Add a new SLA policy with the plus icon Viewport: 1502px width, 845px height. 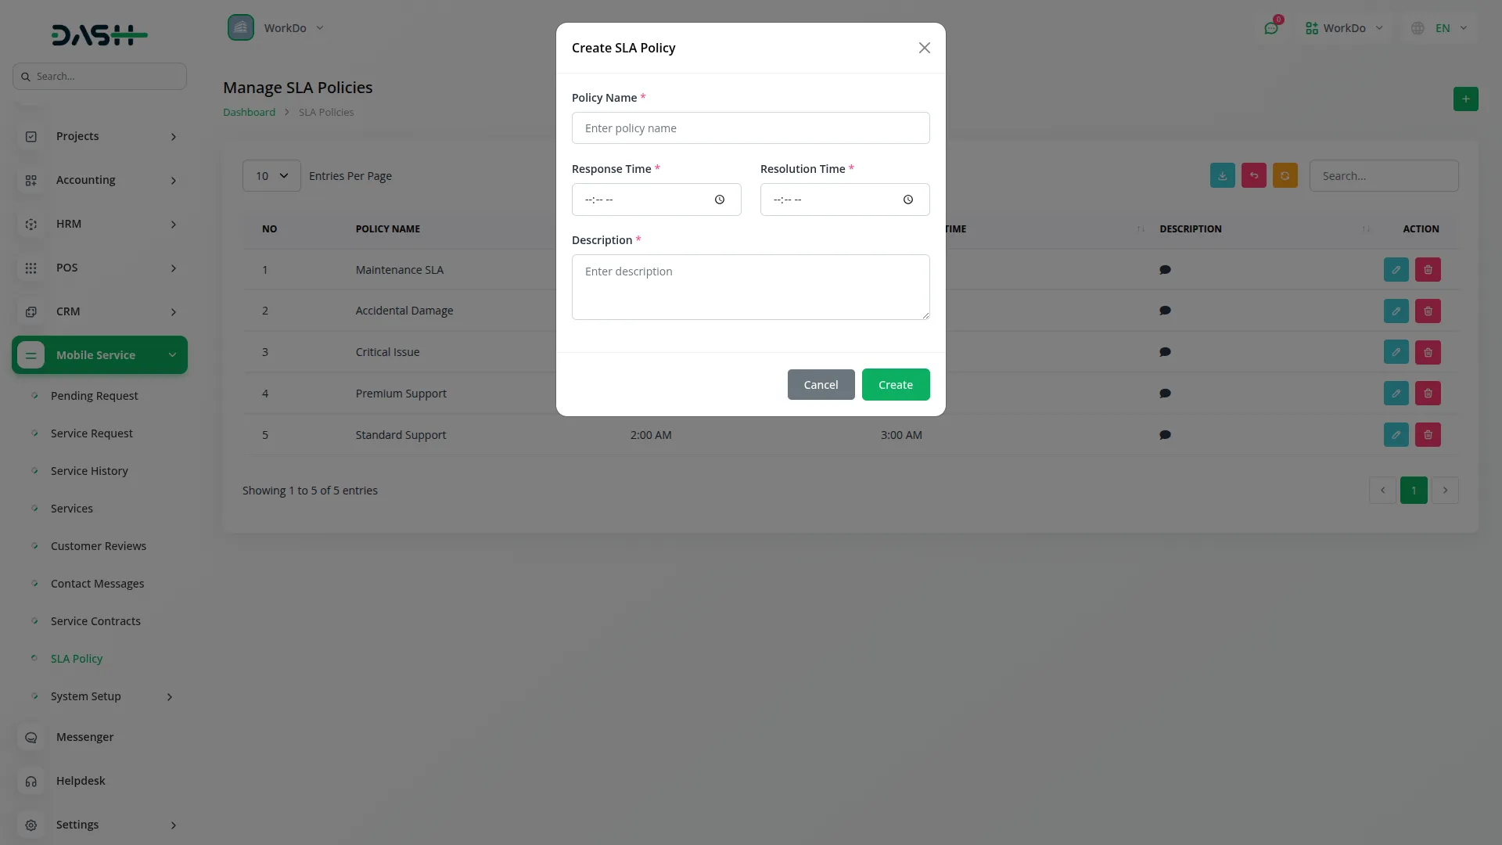[x=1466, y=99]
